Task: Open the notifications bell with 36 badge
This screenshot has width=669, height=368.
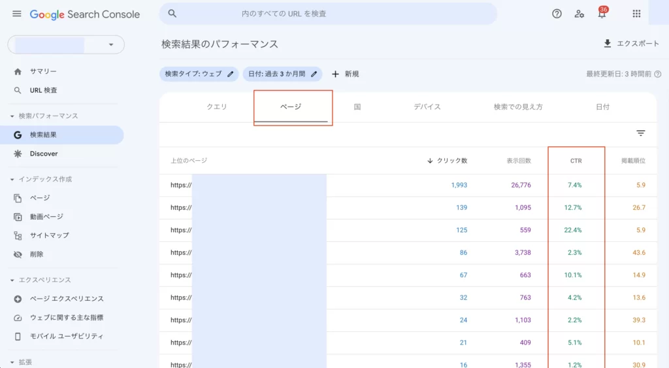Action: pyautogui.click(x=602, y=13)
